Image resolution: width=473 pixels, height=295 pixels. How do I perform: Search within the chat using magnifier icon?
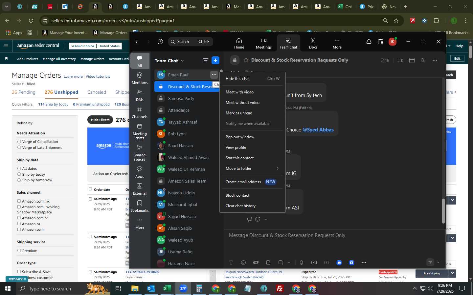(423, 60)
